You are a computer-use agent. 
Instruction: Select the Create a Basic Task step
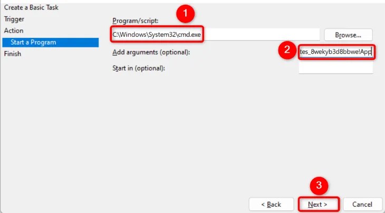pos(31,7)
